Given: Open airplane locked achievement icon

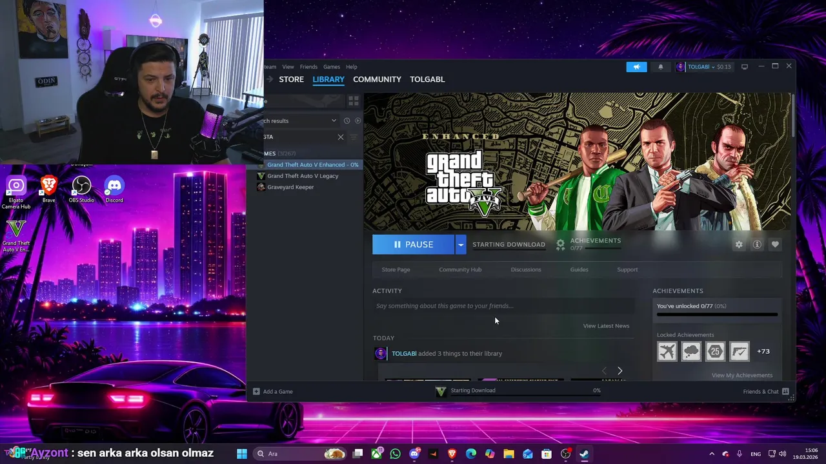Looking at the screenshot, I should pos(667,351).
